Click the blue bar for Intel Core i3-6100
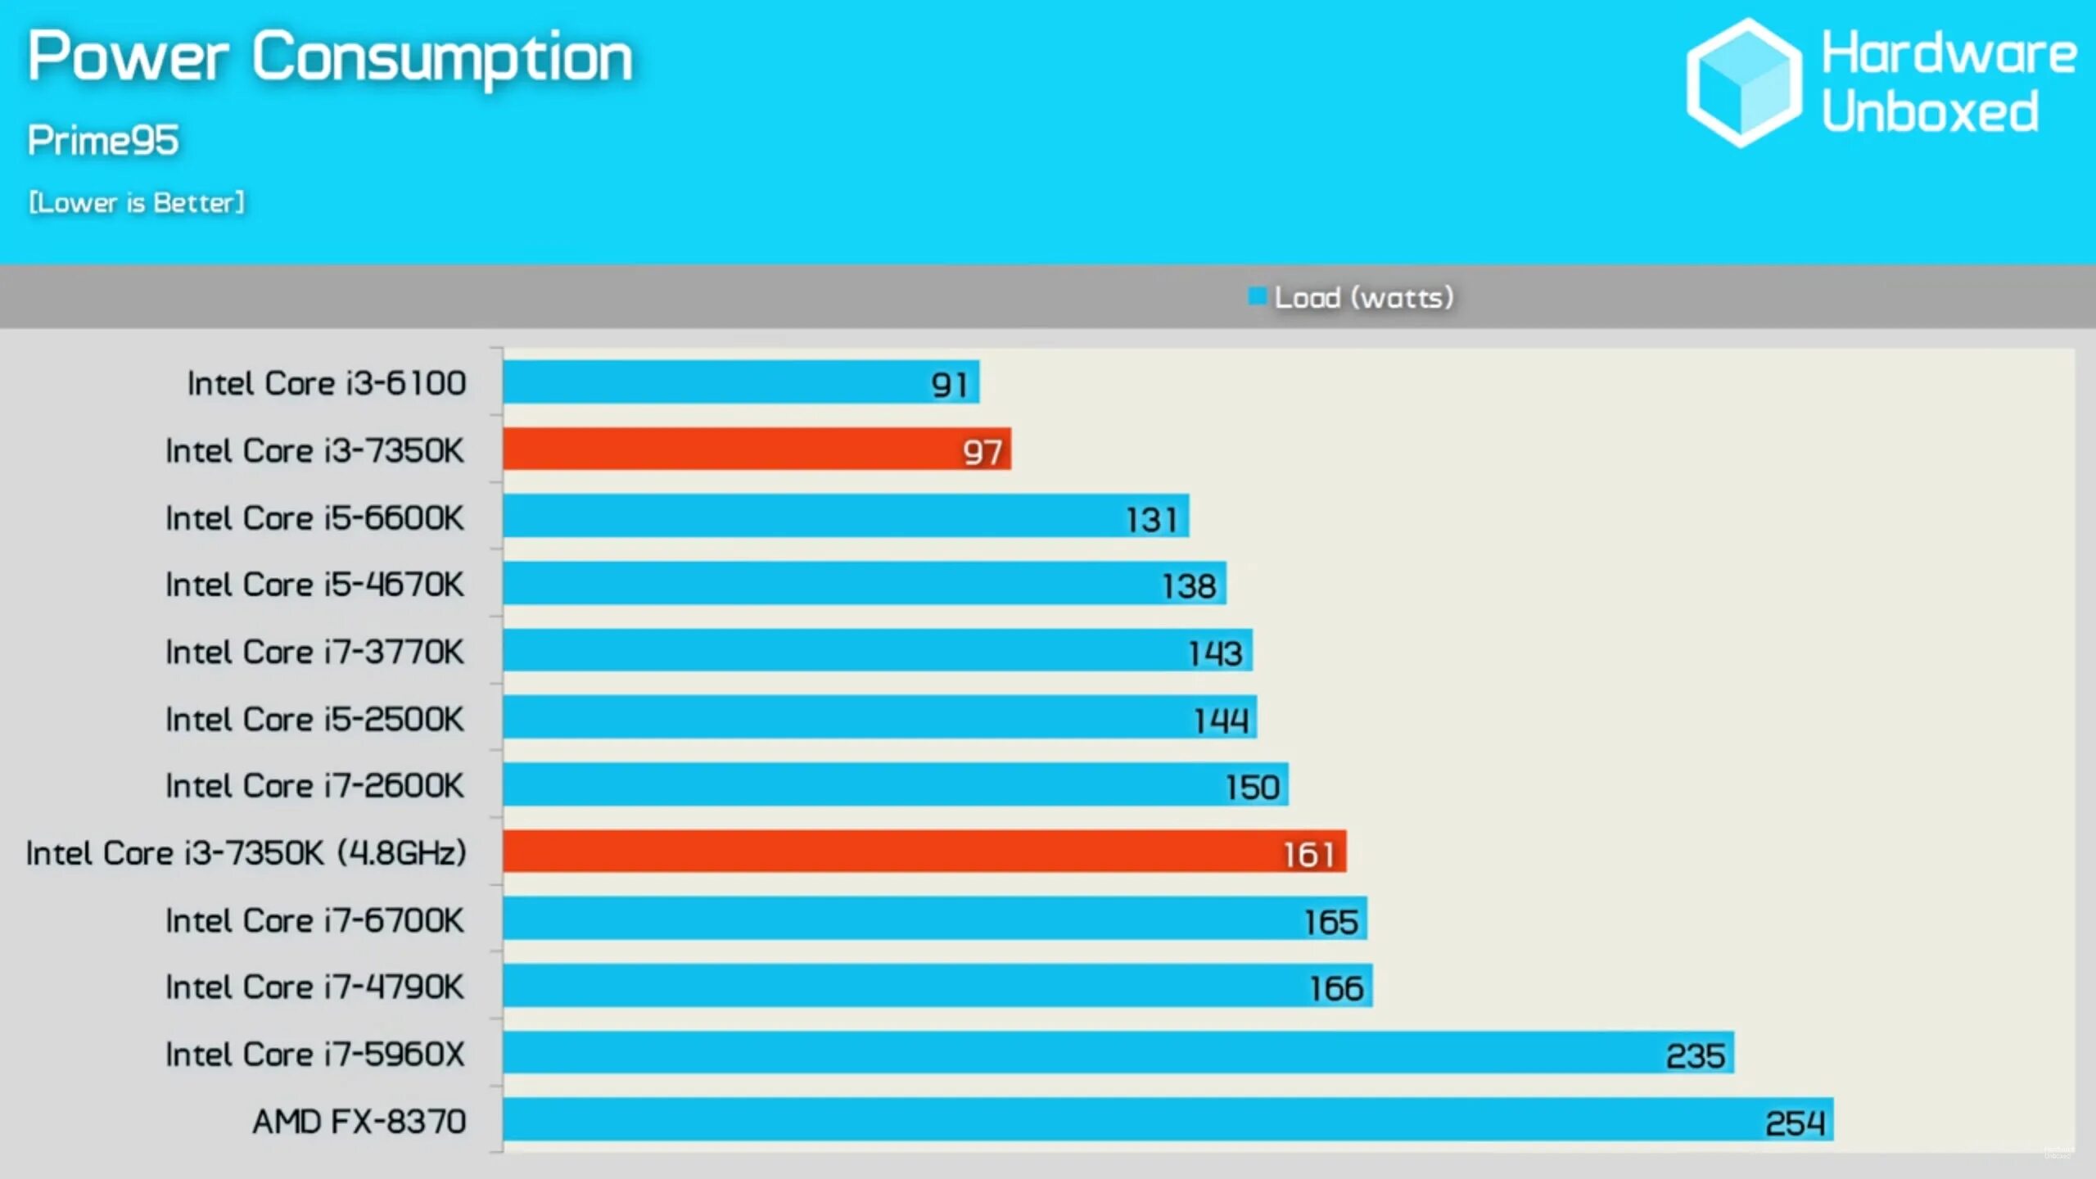This screenshot has height=1179, width=2096. [x=734, y=383]
